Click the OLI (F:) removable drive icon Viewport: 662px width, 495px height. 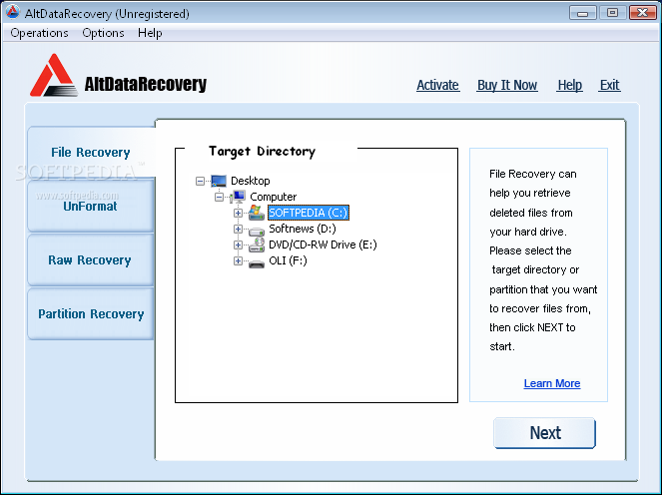pos(257,263)
